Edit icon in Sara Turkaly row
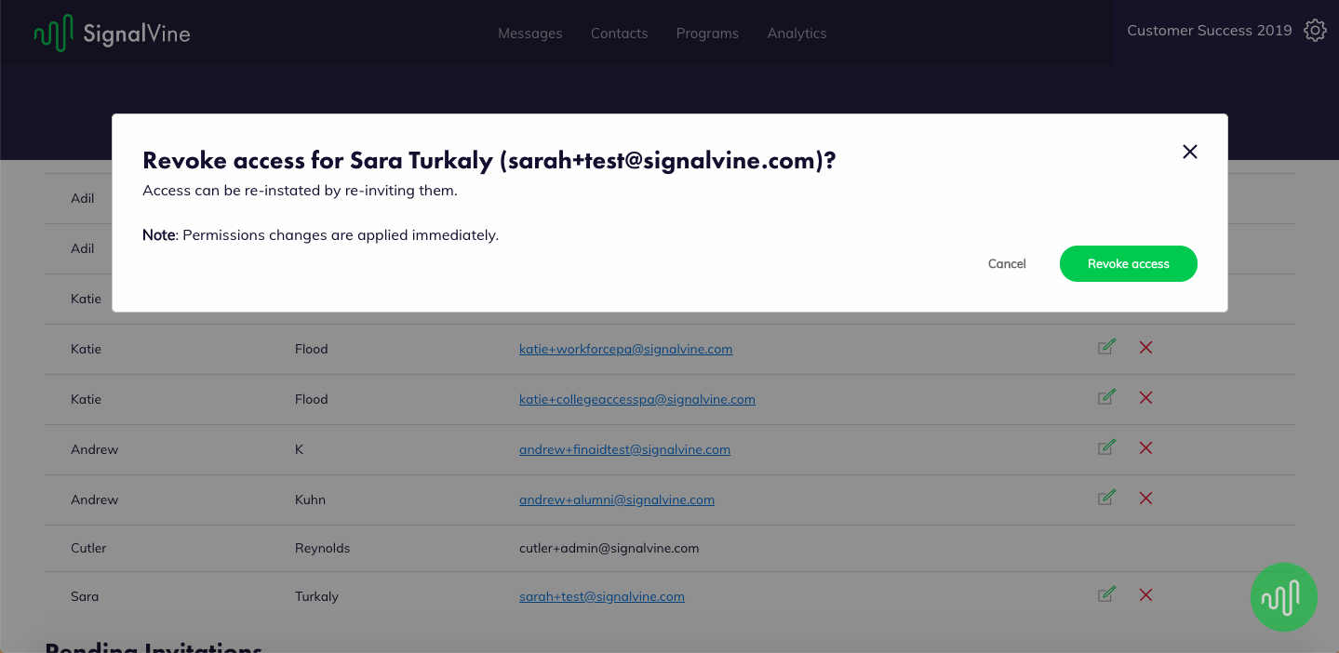The height and width of the screenshot is (653, 1339). tap(1106, 594)
